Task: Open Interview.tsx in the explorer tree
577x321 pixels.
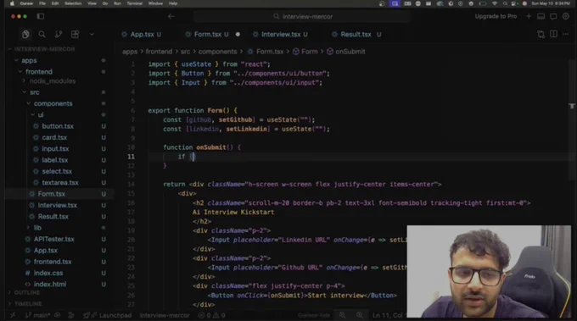Action: (x=58, y=205)
